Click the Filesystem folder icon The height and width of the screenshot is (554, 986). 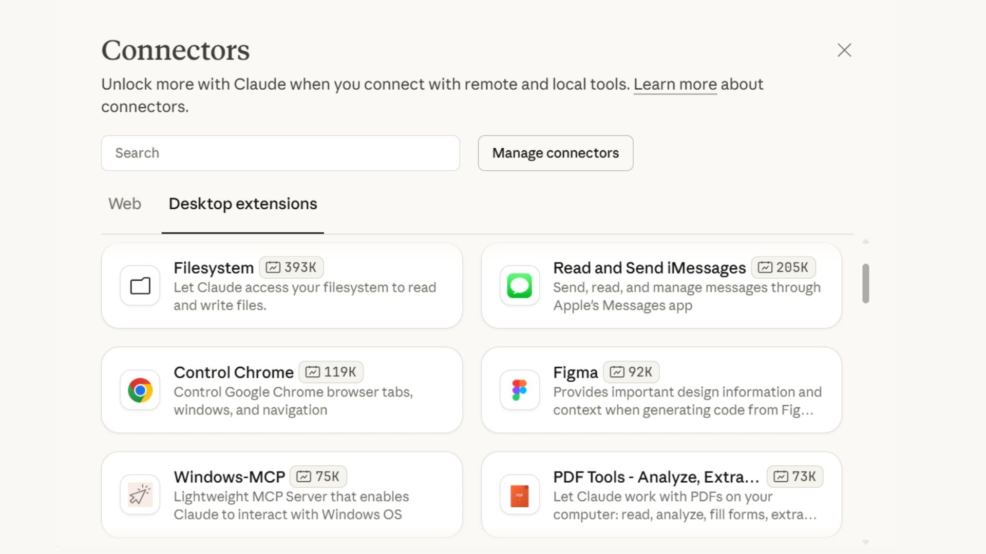coord(139,286)
